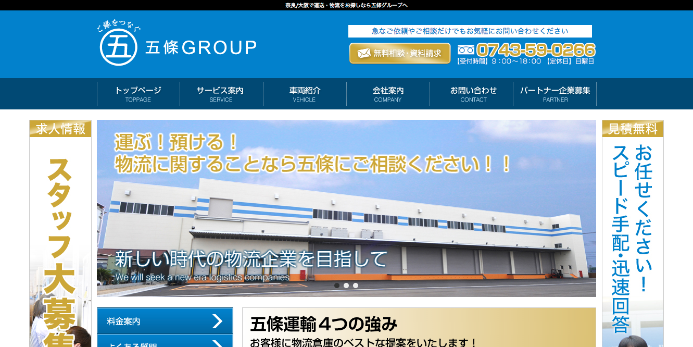The height and width of the screenshot is (347, 693).
Task: Open 会社案内 COMPANY menu item
Action: pos(388,94)
